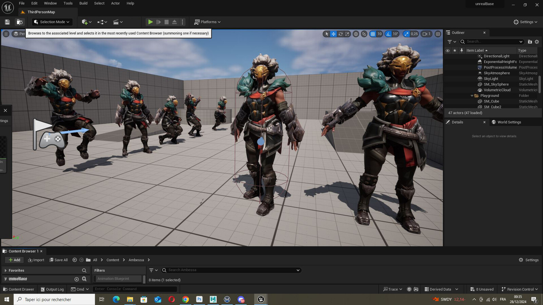Screen dimensions: 543x305
Task: Click the eye visibility column header in Outliner
Action: point(448,50)
